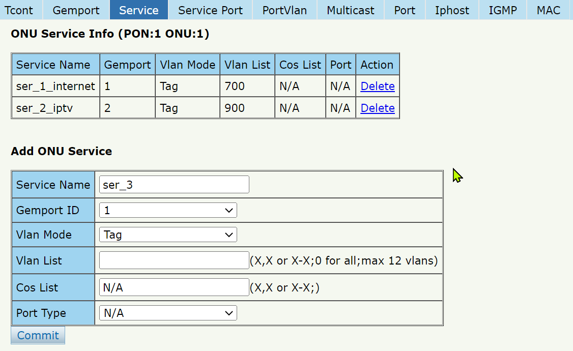Expand the Port Type dropdown
This screenshot has height=351, width=573.
coord(168,313)
